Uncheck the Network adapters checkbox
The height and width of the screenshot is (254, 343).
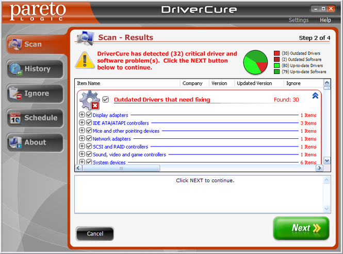pyautogui.click(x=89, y=138)
